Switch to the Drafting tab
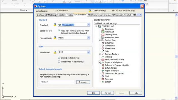The width and height of the screenshot is (178, 100). pyautogui.click(x=40, y=15)
